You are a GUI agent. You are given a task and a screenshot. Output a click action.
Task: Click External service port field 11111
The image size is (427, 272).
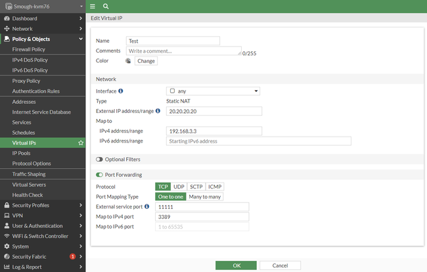point(202,207)
